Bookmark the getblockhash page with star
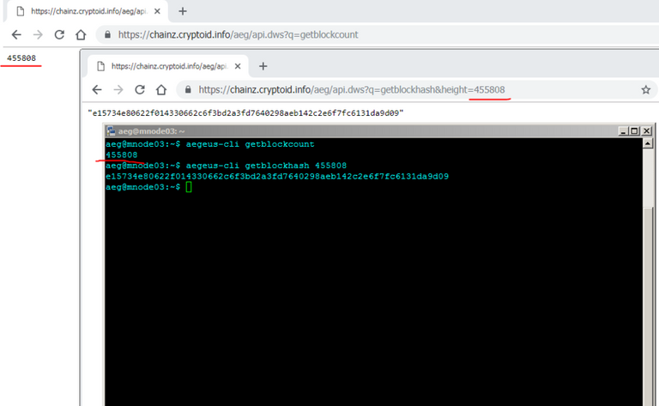 click(x=645, y=89)
